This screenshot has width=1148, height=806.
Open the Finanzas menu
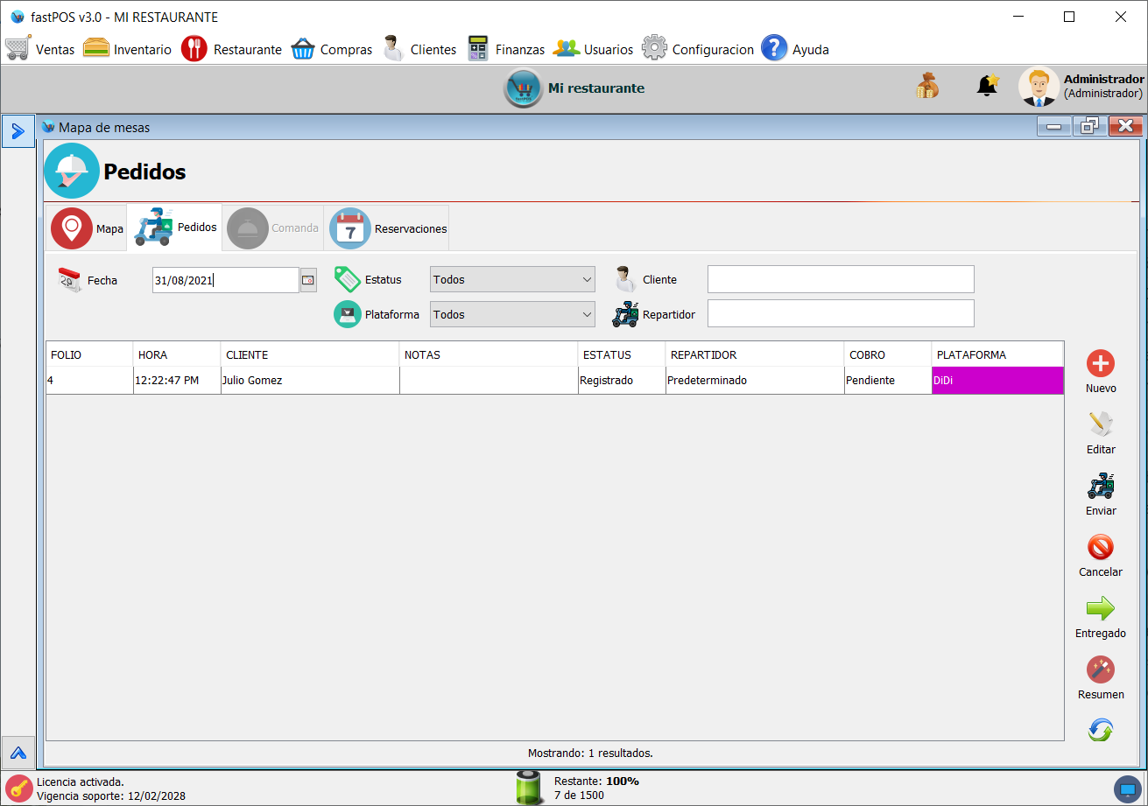[506, 49]
